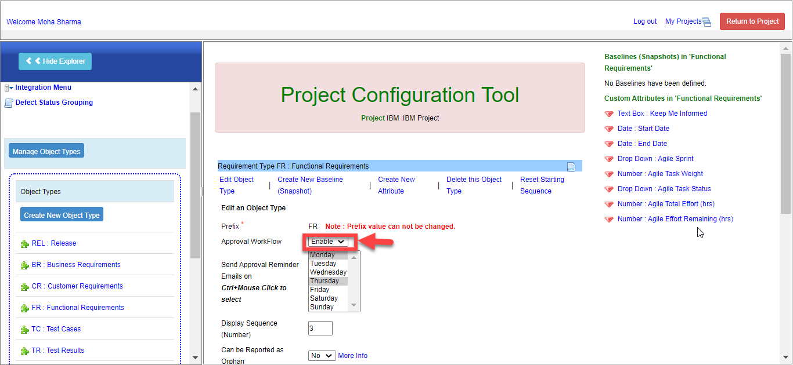
Task: Open the Defect Status Grouping link
Action: pos(54,103)
